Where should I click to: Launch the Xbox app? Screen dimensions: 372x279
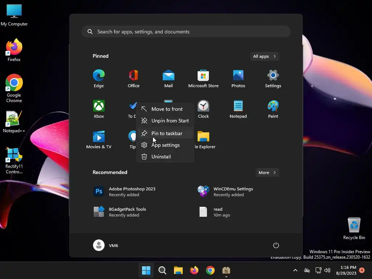coord(99,109)
